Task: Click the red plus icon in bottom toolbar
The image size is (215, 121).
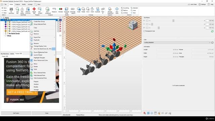Action: [x=144, y=113]
